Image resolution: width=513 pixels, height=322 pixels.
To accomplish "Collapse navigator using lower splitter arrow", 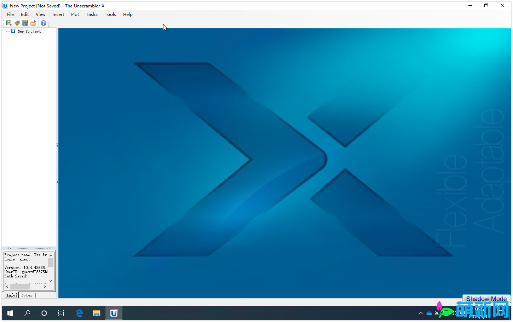I will 57,182.
